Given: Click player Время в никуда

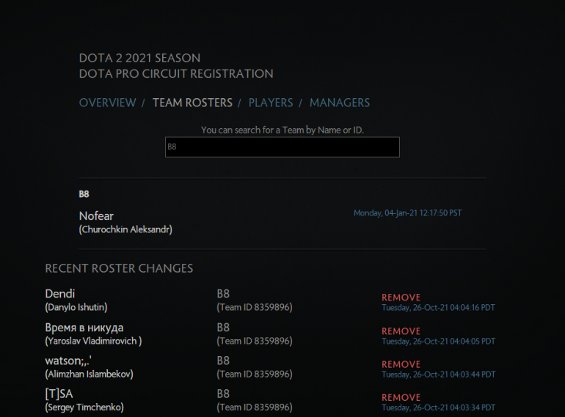Looking at the screenshot, I should pyautogui.click(x=84, y=328).
